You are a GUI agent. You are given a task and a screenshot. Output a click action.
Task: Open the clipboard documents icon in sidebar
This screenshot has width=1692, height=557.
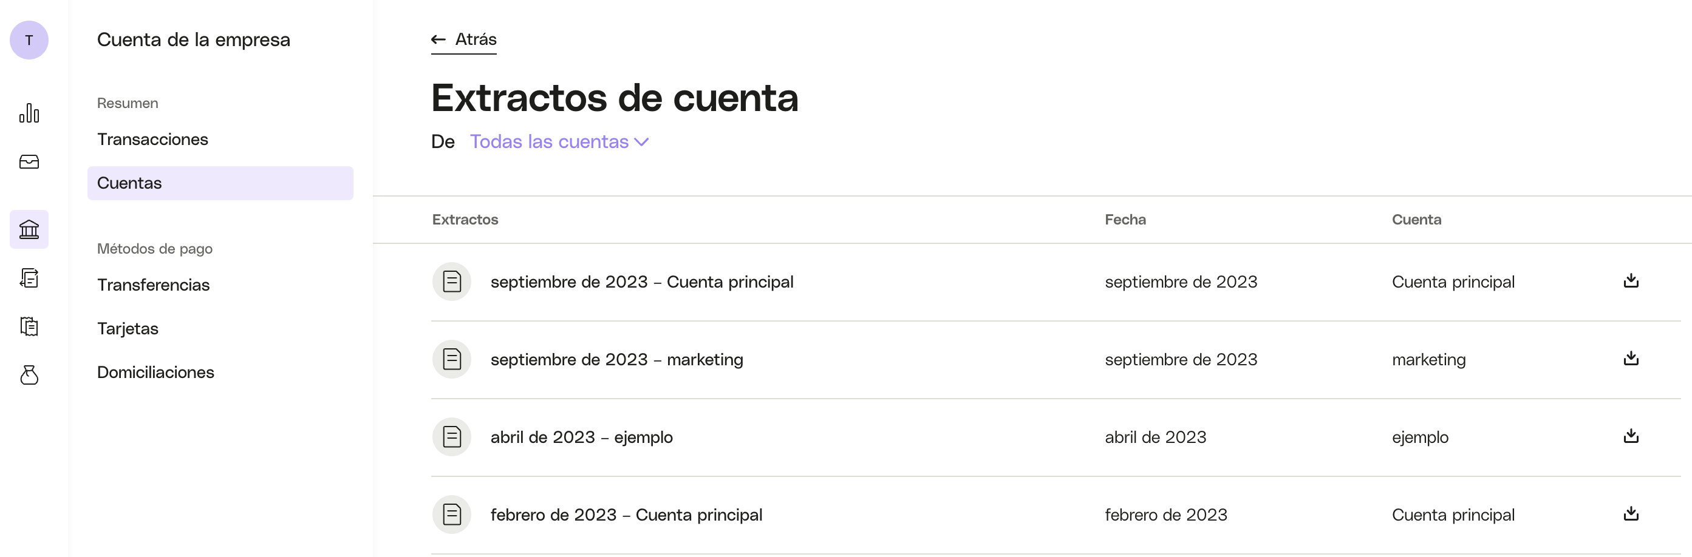pos(29,326)
